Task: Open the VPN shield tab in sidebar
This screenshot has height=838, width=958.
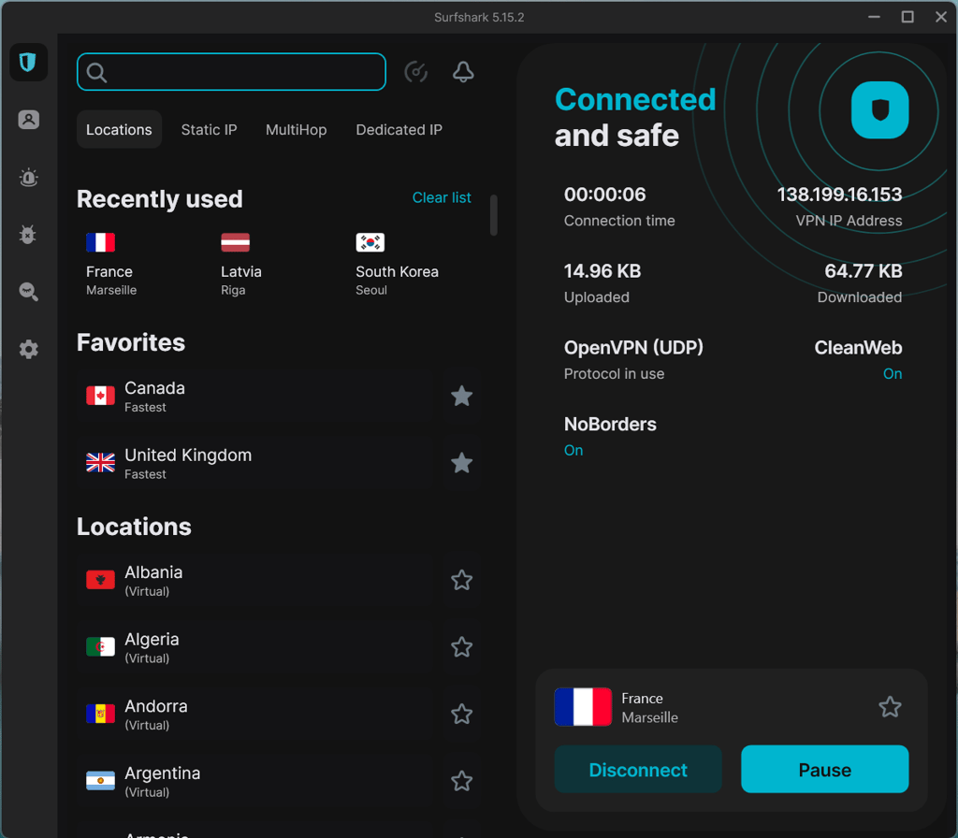Action: [28, 63]
